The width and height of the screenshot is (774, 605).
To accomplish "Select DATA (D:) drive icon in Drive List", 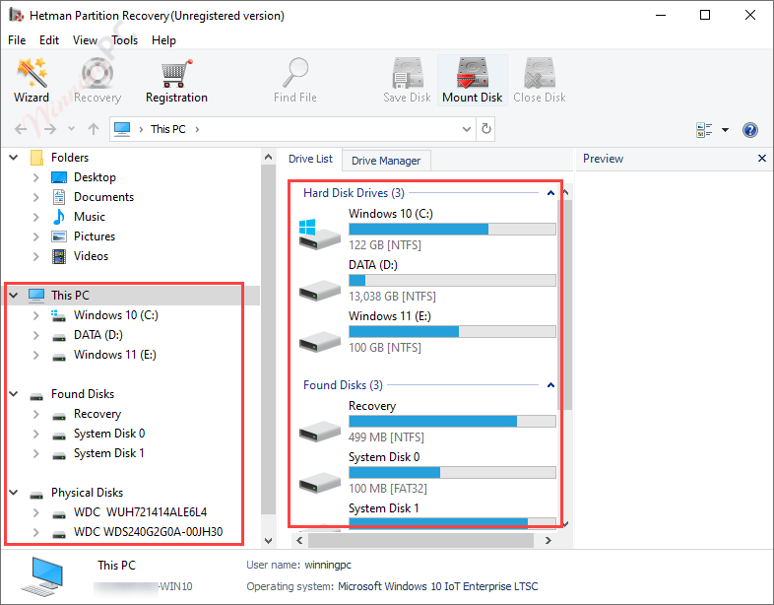I will coord(319,290).
